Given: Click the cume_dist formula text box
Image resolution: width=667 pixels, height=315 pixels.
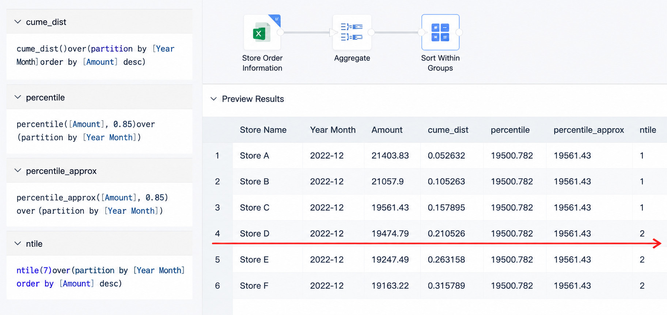Looking at the screenshot, I should coord(99,56).
